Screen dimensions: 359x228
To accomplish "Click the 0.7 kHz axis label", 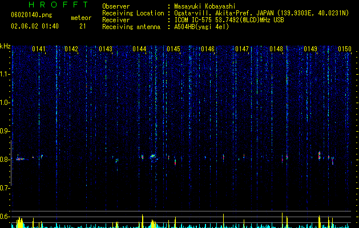I will coord(5,188).
